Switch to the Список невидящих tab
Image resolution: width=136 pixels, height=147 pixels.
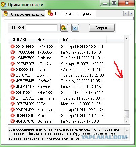point(23,14)
